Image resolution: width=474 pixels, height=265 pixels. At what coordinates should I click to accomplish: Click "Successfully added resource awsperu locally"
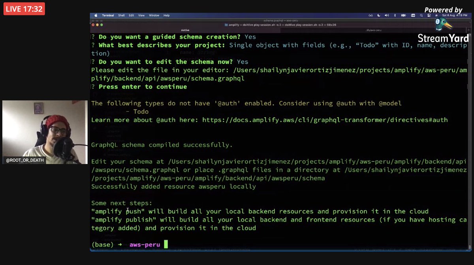tap(173, 186)
